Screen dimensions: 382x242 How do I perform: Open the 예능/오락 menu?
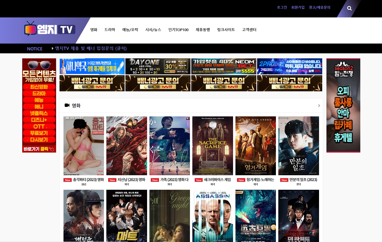(x=130, y=30)
